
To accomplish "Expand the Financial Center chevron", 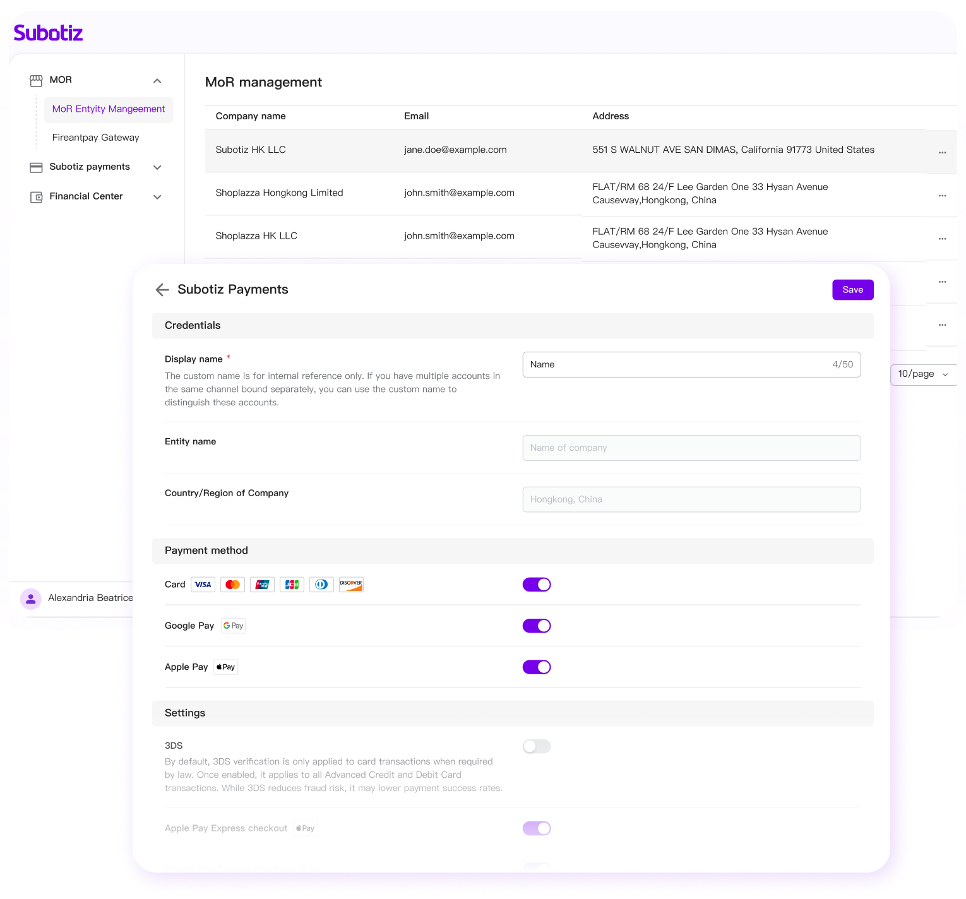I will point(157,197).
